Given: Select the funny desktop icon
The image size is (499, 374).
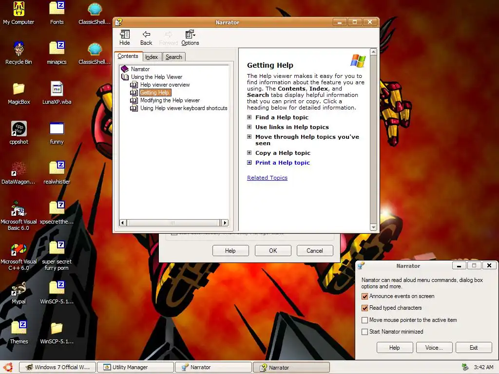Looking at the screenshot, I should pos(57,133).
